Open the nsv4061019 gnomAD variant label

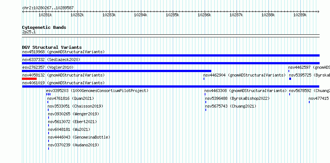[63, 83]
